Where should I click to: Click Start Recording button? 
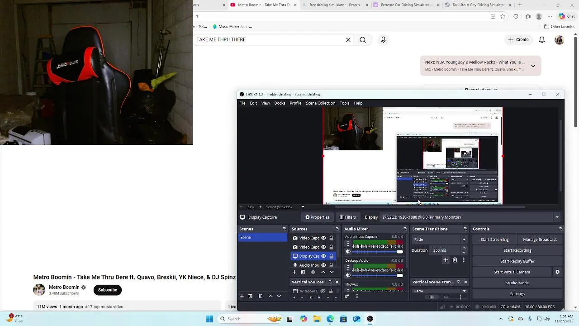[517, 250]
